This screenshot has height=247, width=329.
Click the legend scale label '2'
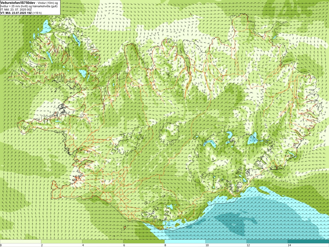42,245
